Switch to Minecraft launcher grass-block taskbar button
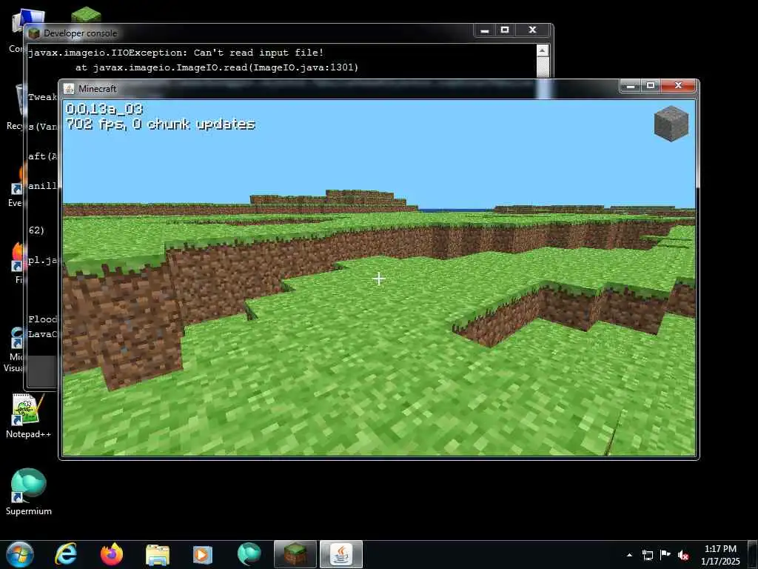 click(x=295, y=554)
